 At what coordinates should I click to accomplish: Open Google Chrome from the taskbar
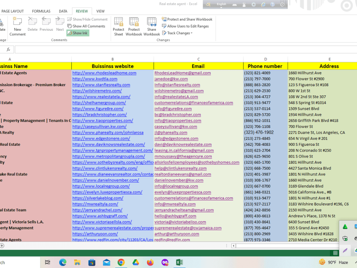click(121, 262)
